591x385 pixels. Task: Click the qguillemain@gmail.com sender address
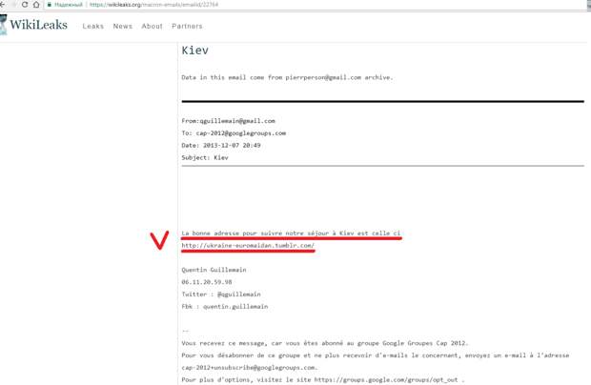coord(237,121)
